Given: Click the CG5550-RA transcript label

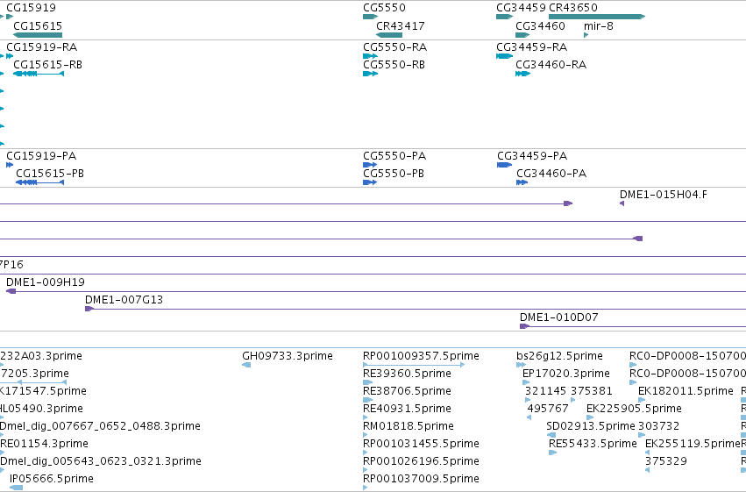Looking at the screenshot, I should pyautogui.click(x=394, y=47).
